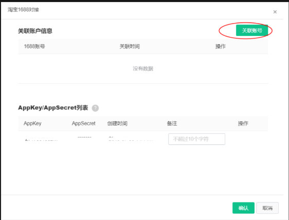Viewport: 289px width, 220px height.
Task: Click the 操作 header in account table
Action: pyautogui.click(x=221, y=46)
